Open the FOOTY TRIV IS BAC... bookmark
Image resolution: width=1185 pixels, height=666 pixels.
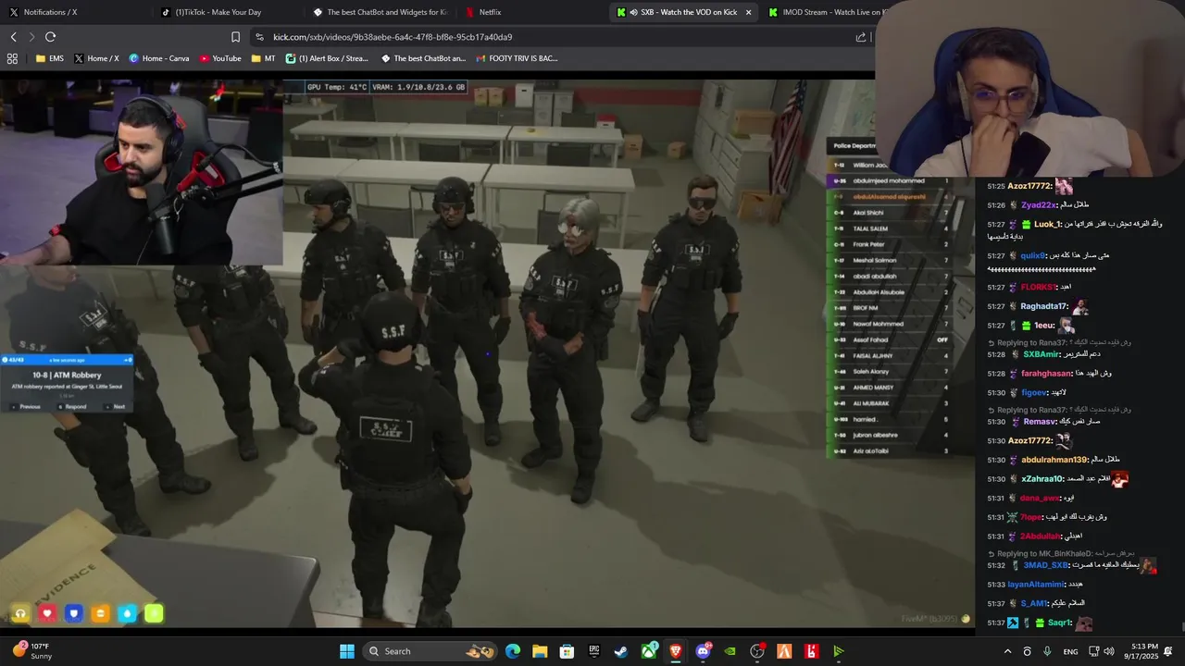pyautogui.click(x=517, y=58)
